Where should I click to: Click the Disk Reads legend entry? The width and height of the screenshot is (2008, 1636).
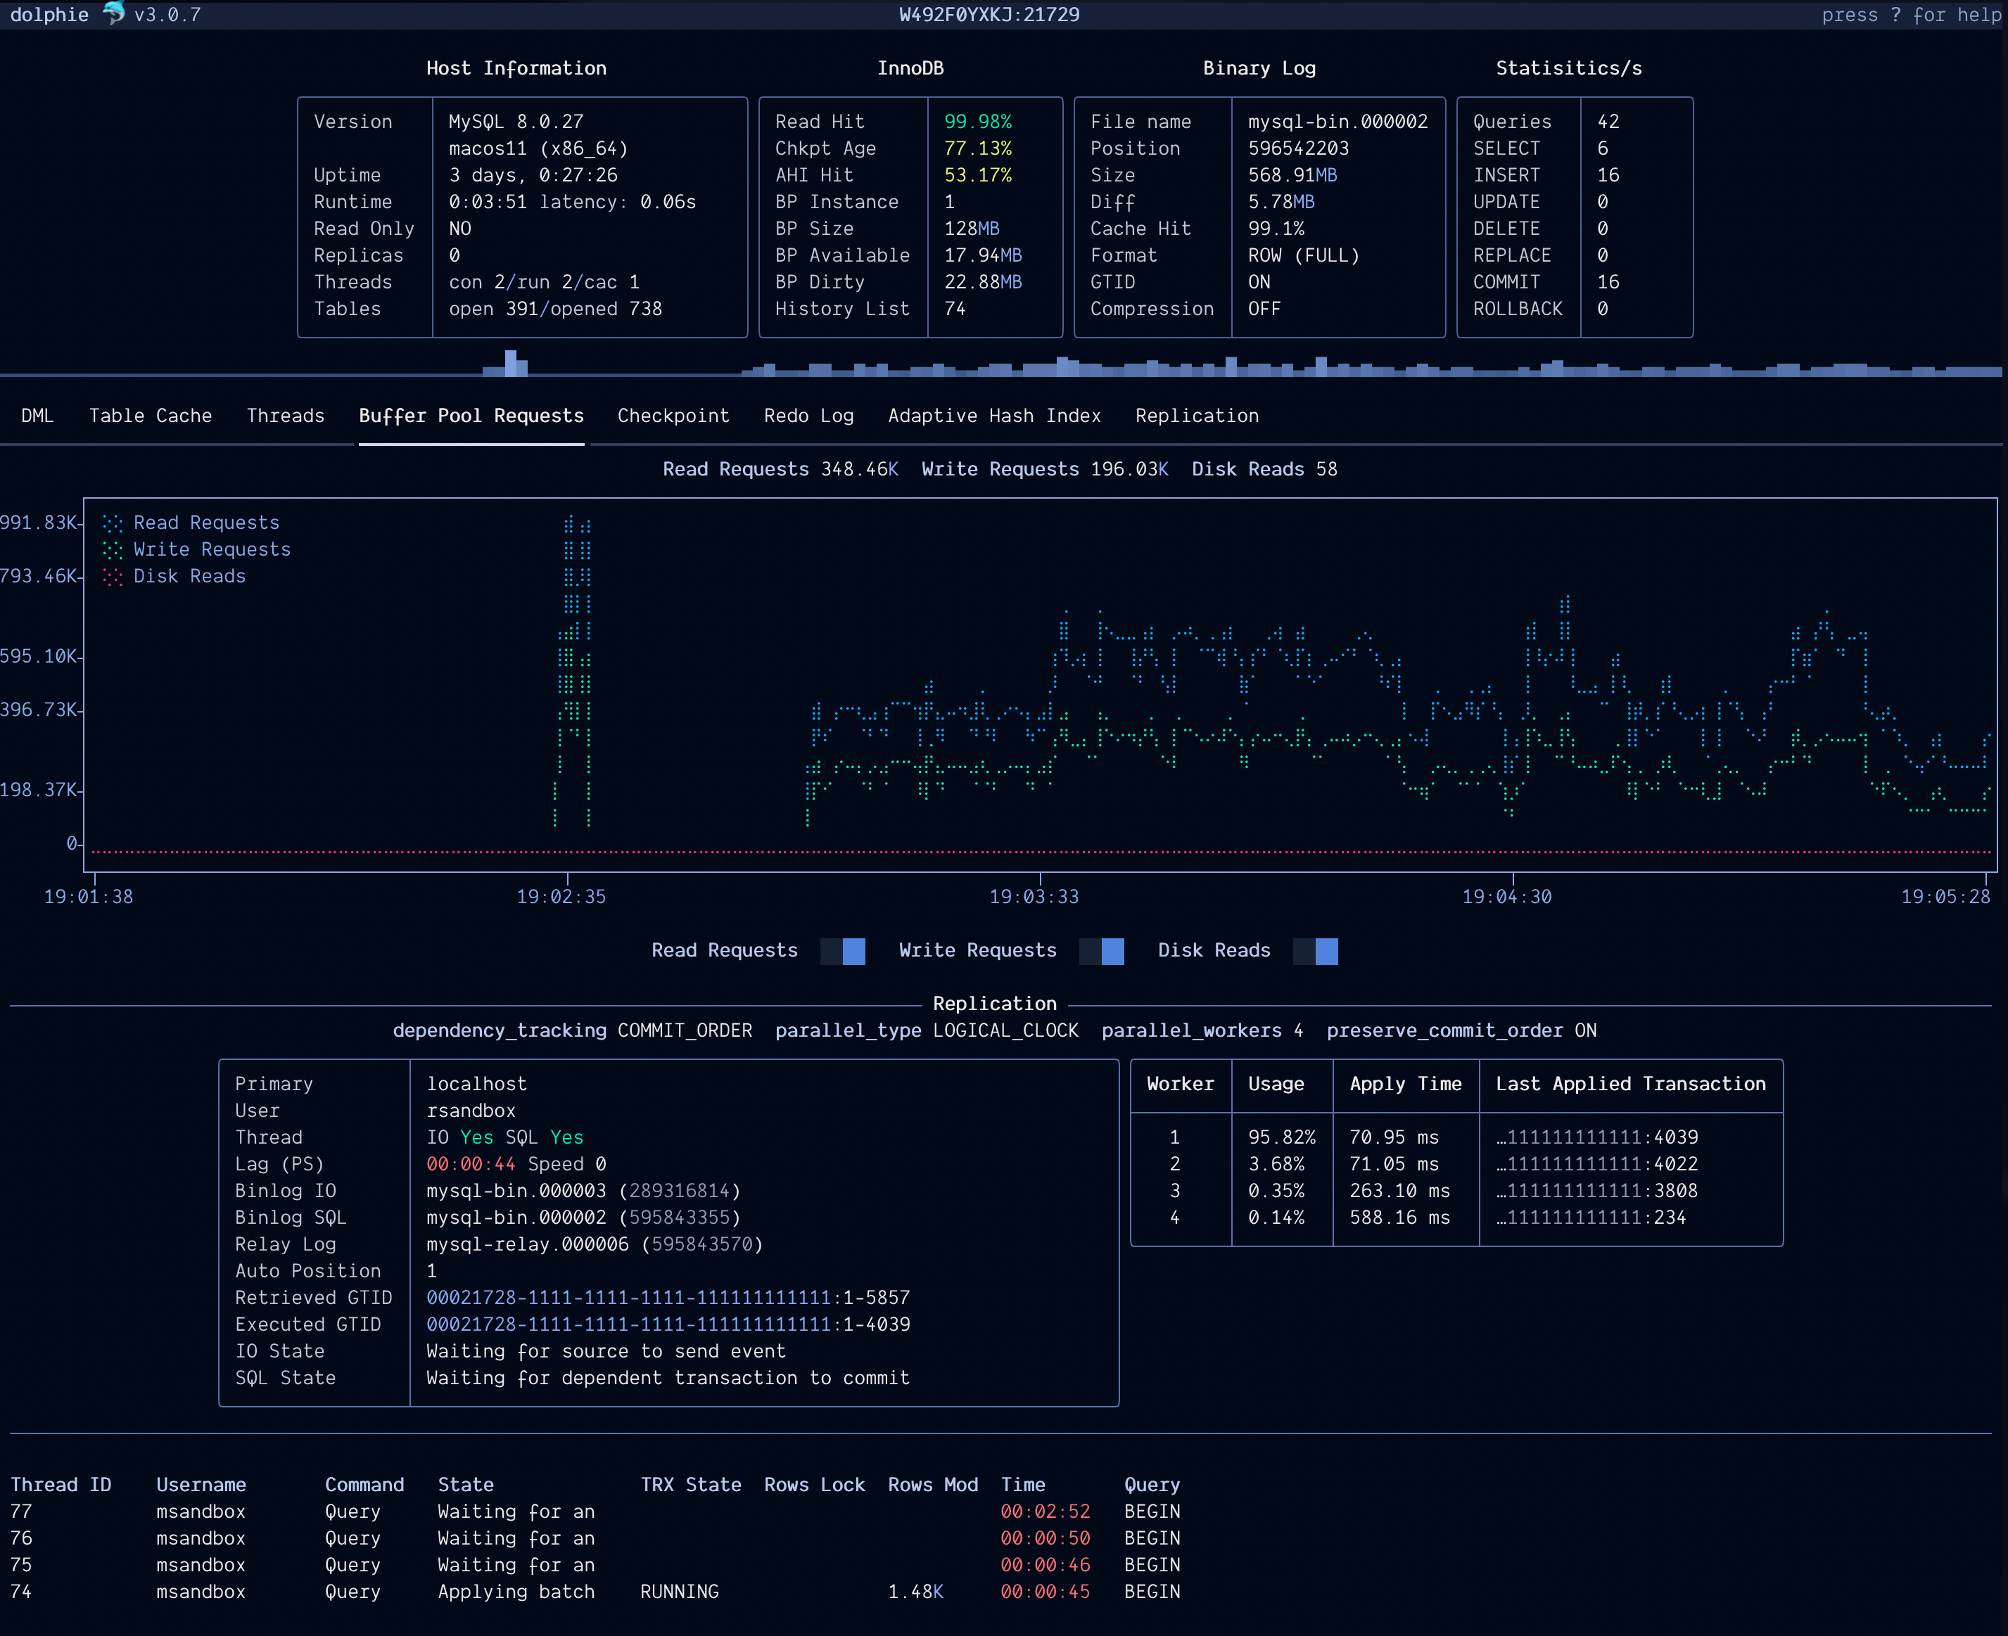click(189, 576)
